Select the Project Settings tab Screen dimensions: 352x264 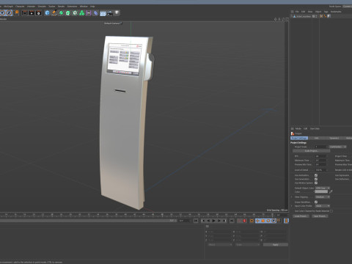(299, 139)
